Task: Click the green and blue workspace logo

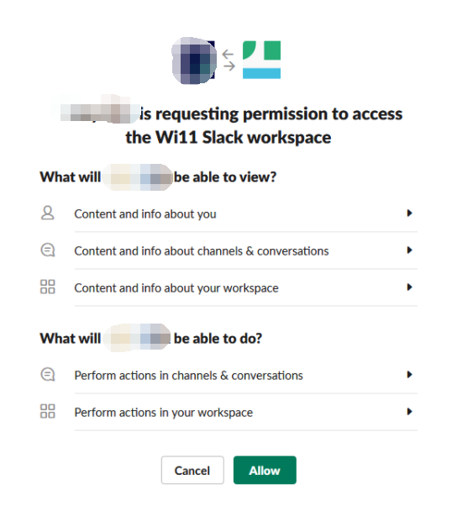Action: tap(261, 60)
